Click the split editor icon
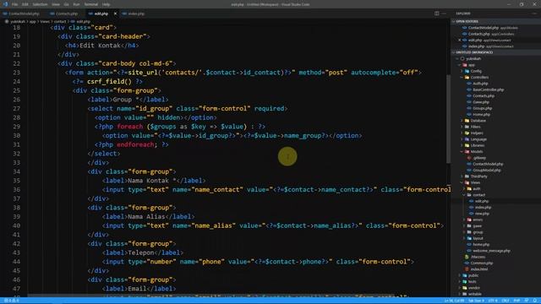The image size is (541, 304). (x=437, y=14)
